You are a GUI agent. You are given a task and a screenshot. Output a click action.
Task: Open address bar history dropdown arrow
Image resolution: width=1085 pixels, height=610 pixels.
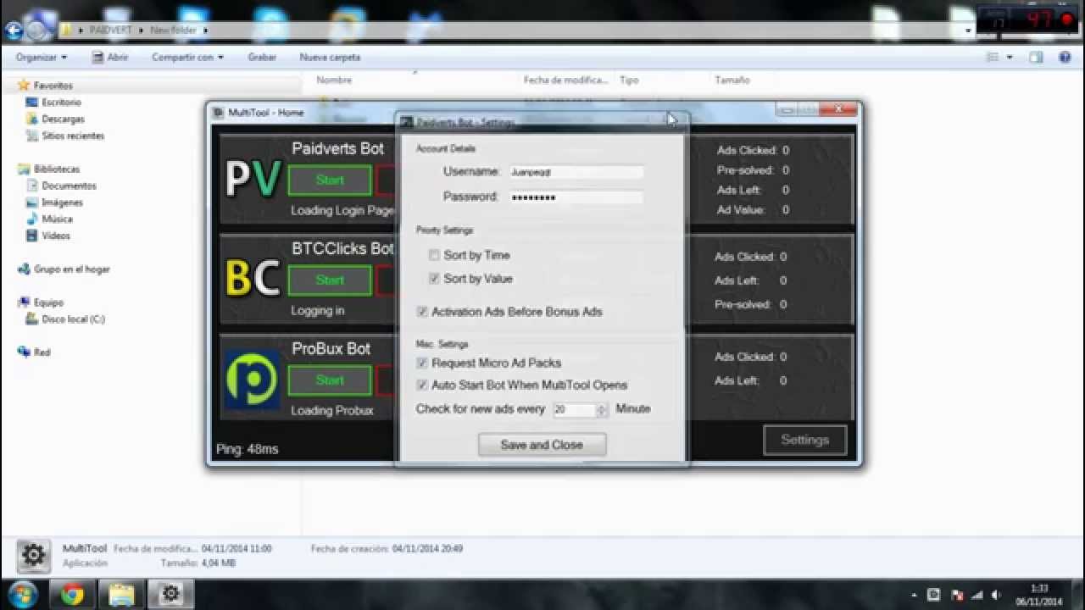pyautogui.click(x=968, y=30)
